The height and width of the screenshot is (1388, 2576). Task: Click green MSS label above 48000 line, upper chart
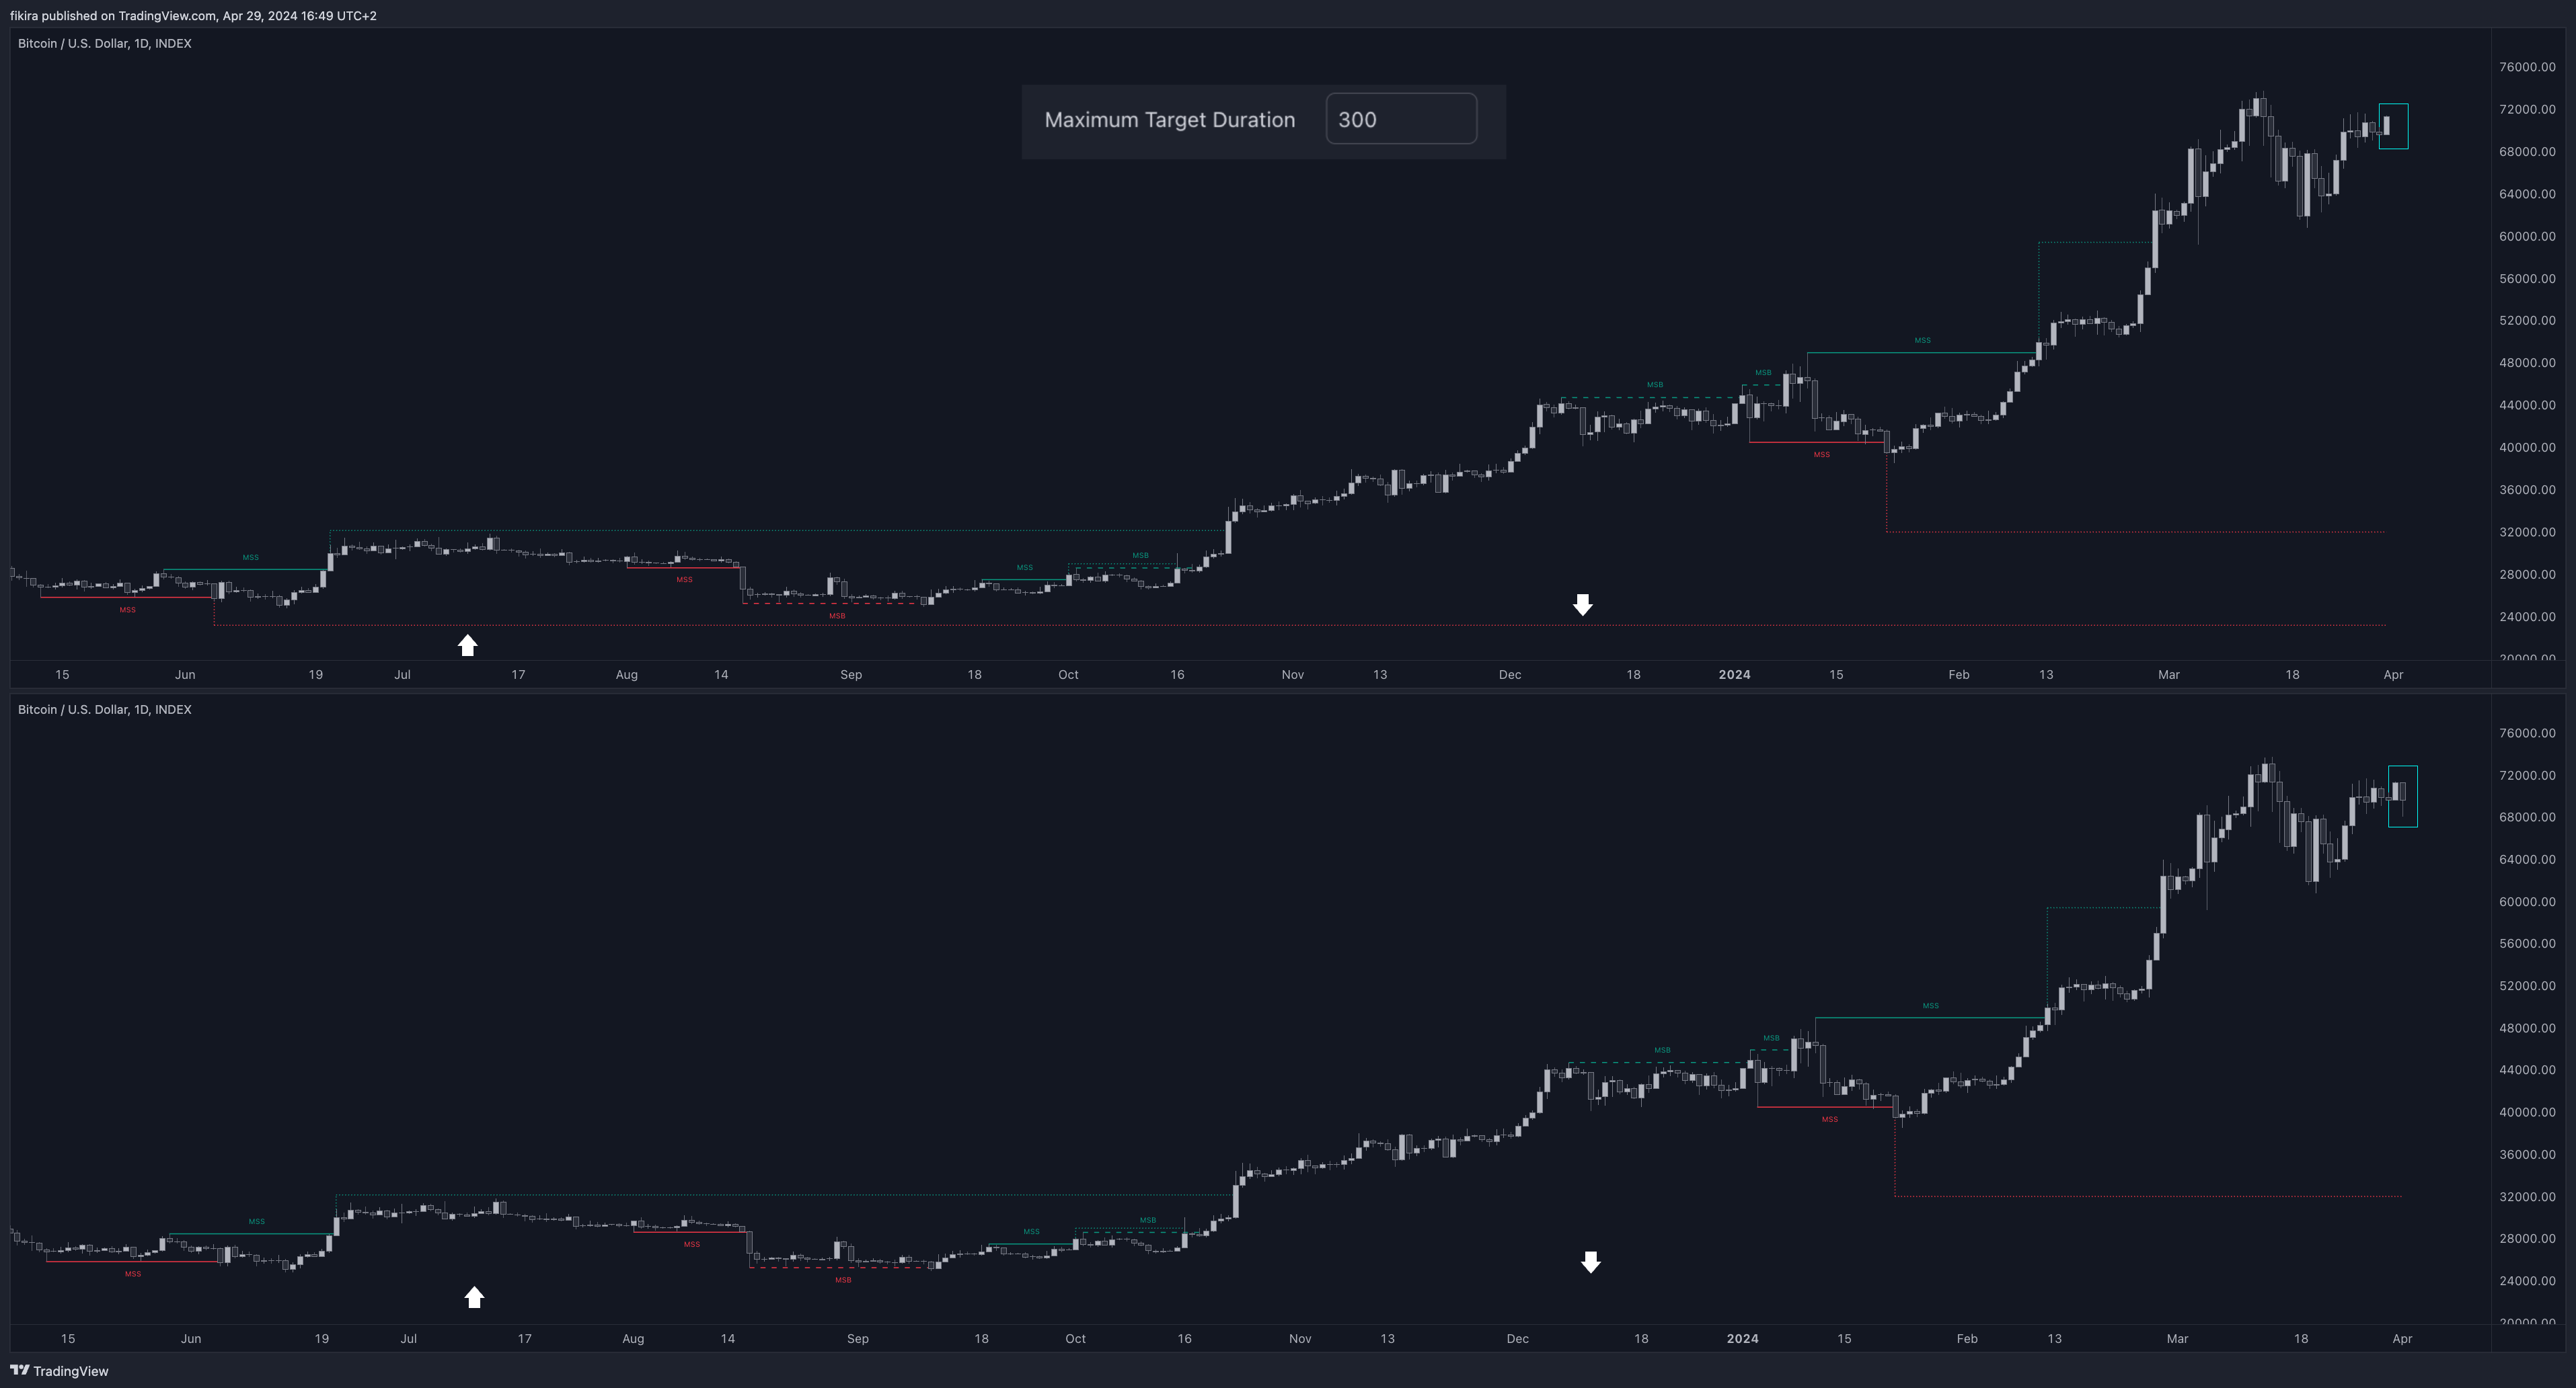coord(1922,341)
